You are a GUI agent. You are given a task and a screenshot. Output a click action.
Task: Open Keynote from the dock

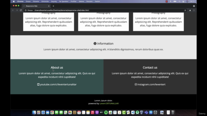115,112
